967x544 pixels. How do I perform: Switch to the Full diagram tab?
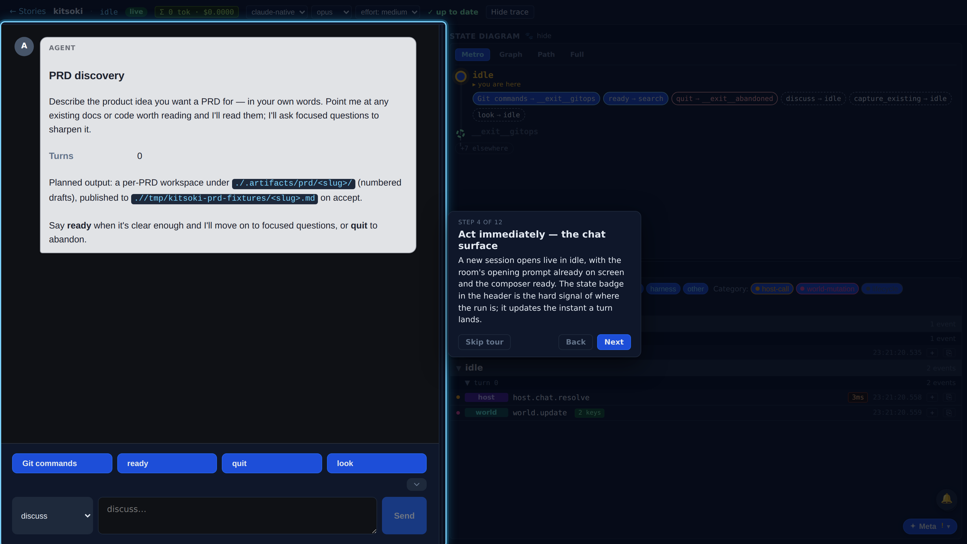coord(577,54)
